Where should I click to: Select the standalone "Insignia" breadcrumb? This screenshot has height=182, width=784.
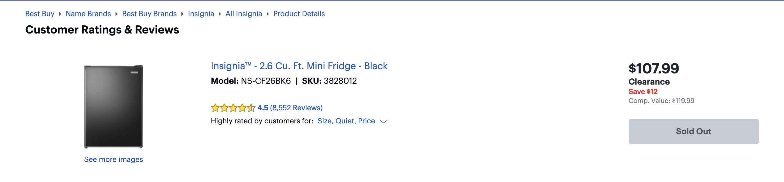pos(201,14)
